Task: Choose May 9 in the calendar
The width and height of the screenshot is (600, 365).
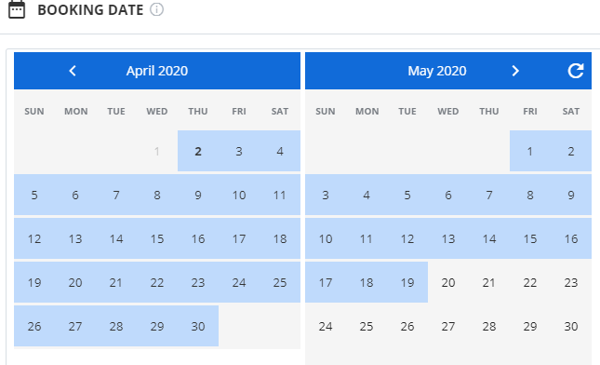Action: coord(571,195)
